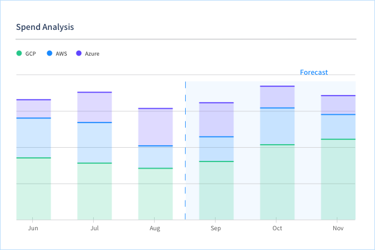The image size is (375, 250).
Task: Select the green GCP segment in November bar
Action: click(338, 179)
